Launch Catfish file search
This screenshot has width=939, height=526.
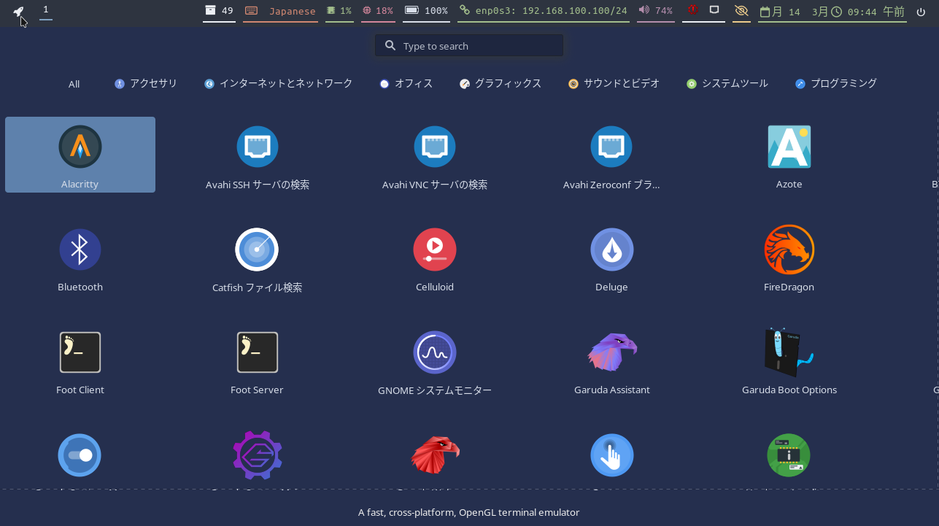pos(258,258)
